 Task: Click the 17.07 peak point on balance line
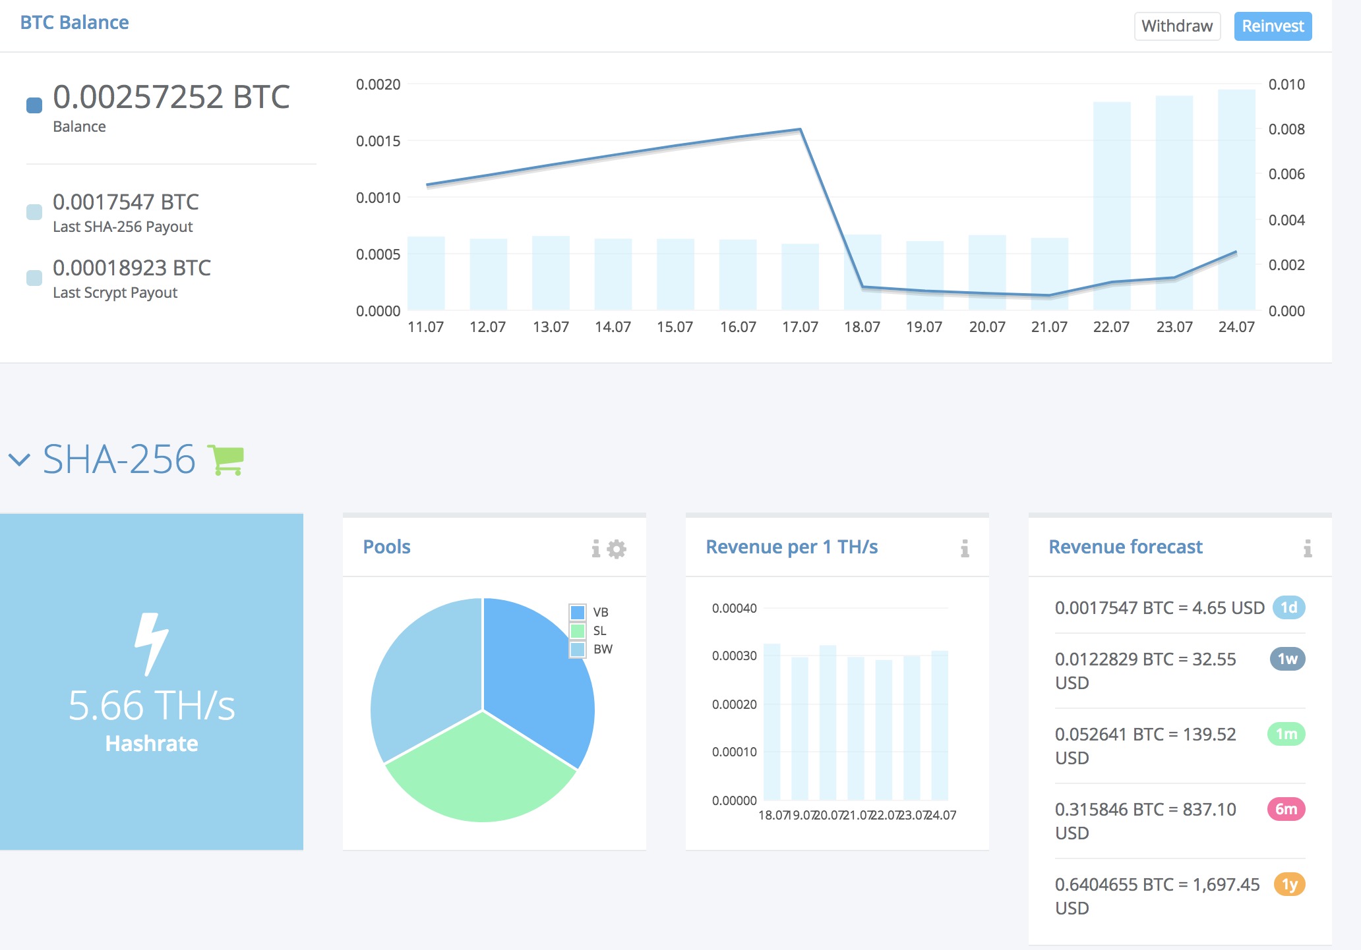800,129
